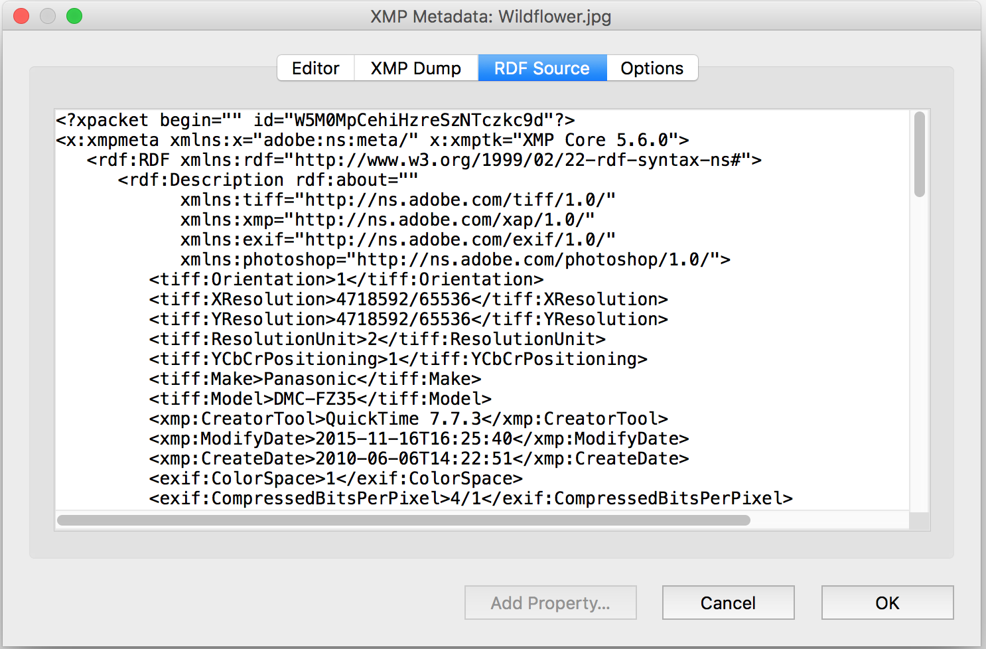Select the RDF Source tab
The image size is (986, 649).
(542, 68)
